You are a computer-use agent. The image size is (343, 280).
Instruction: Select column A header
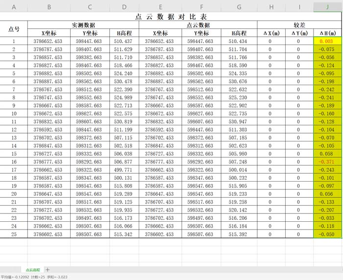[14, 7]
